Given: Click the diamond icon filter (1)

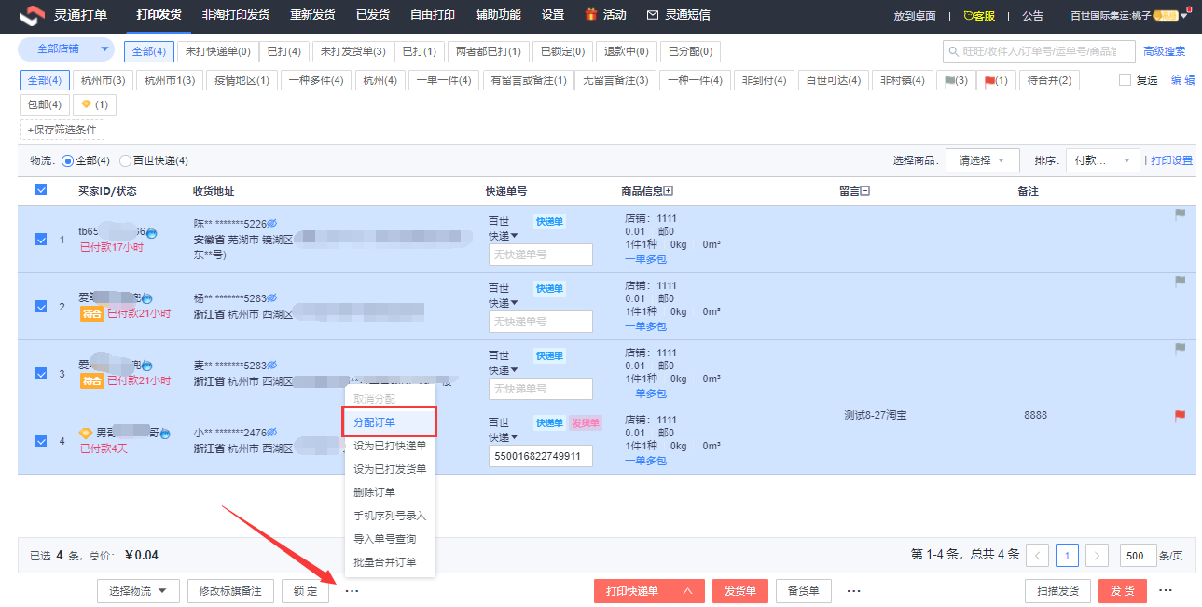Looking at the screenshot, I should point(94,104).
